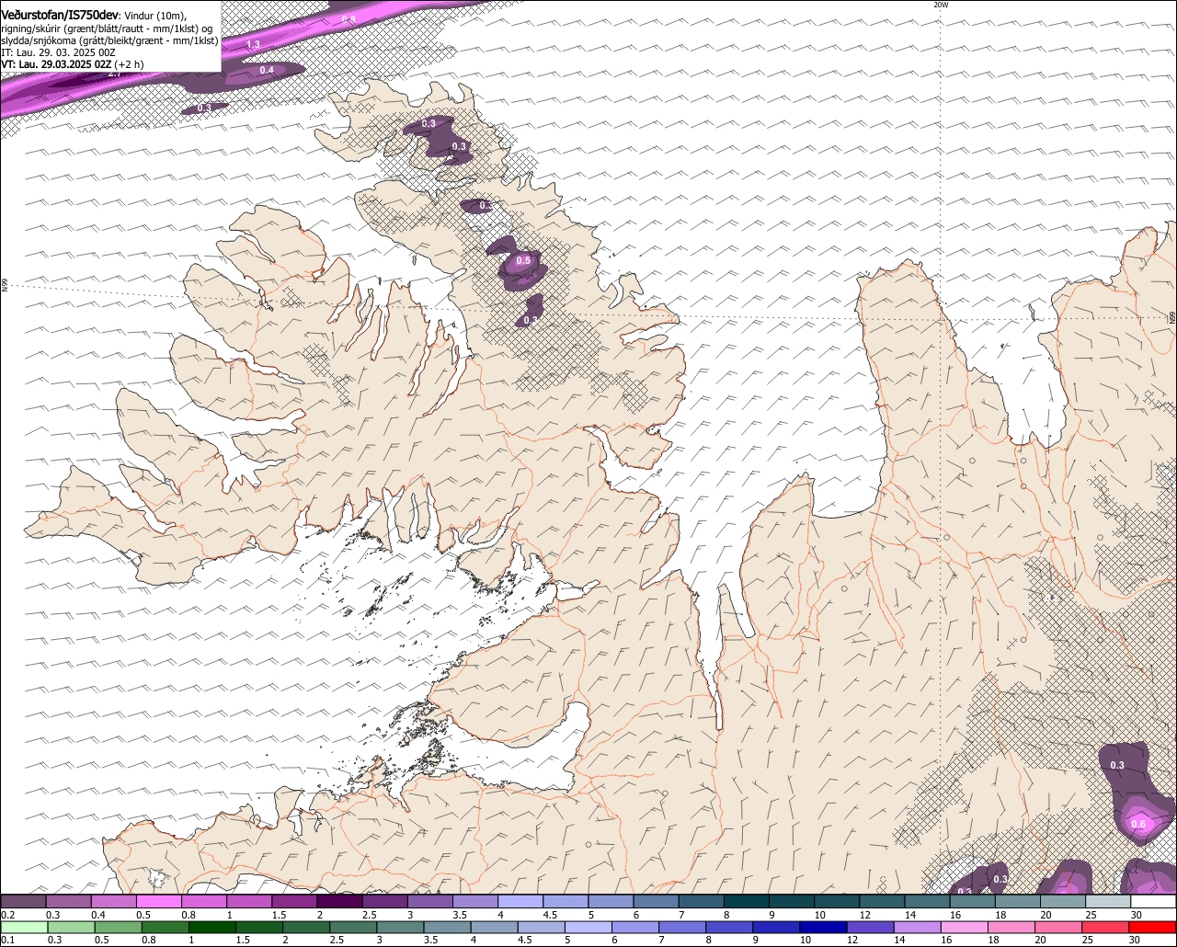Select the bright pink top-row swatch starting at 0.5
The image size is (1177, 947).
tap(158, 901)
